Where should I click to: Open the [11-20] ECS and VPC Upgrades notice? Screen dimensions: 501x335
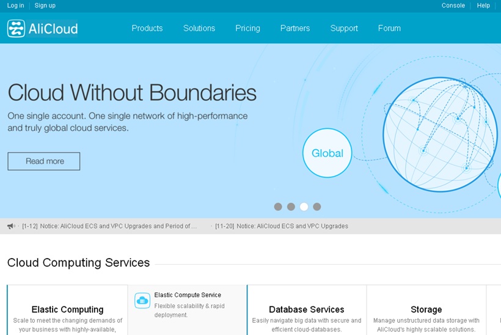[282, 226]
